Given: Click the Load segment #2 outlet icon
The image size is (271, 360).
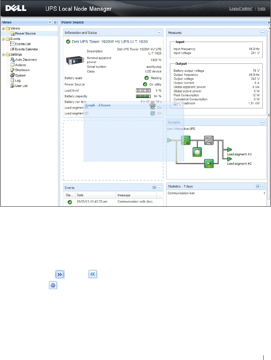Looking at the screenshot, I should pyautogui.click(x=152, y=113).
